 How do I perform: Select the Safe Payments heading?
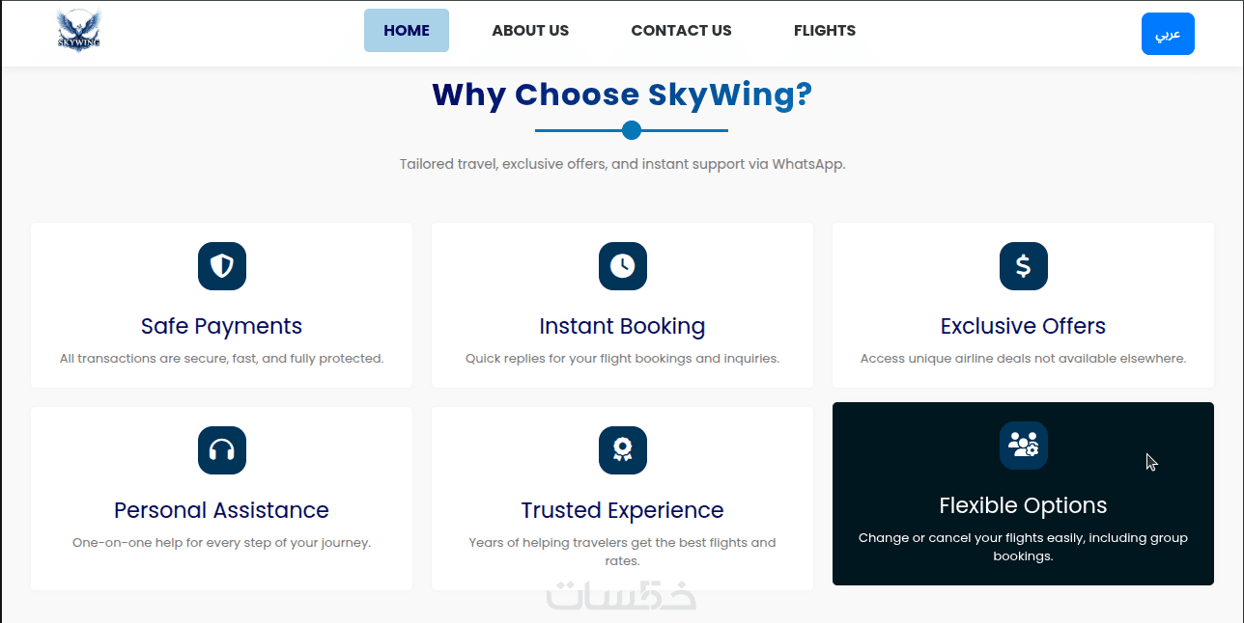point(222,326)
